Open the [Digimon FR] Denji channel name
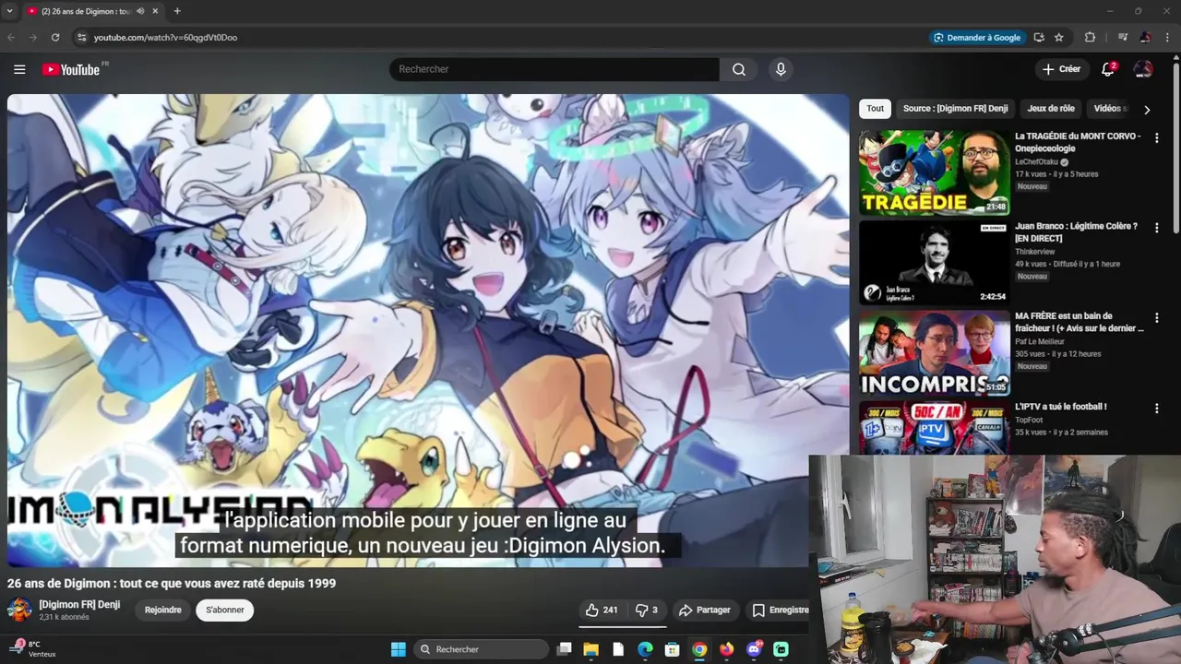1181x664 pixels. (x=79, y=605)
